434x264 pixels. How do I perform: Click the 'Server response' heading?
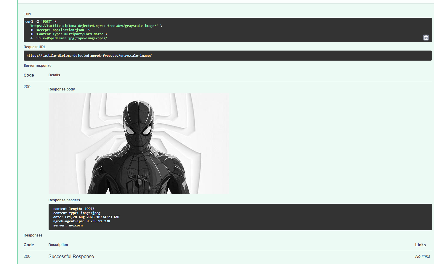click(x=38, y=66)
